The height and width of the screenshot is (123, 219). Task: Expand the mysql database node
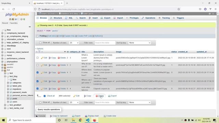(x=2, y=55)
